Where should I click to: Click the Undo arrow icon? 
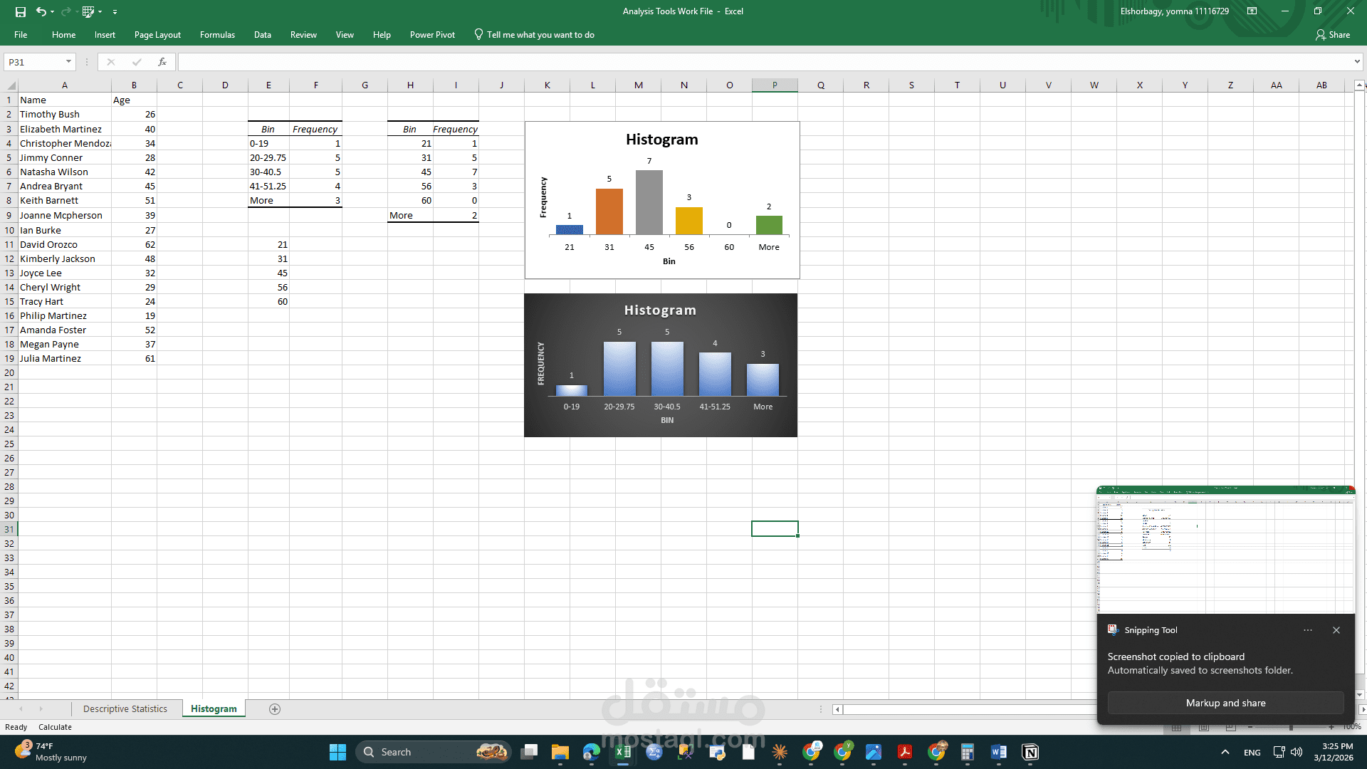(x=41, y=11)
